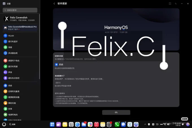Click the 更新注意事项 heading
The height and width of the screenshot is (128, 192).
(60, 93)
